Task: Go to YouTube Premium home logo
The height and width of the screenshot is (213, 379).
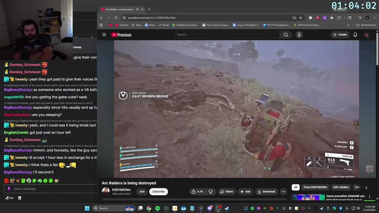Action: pos(121,35)
